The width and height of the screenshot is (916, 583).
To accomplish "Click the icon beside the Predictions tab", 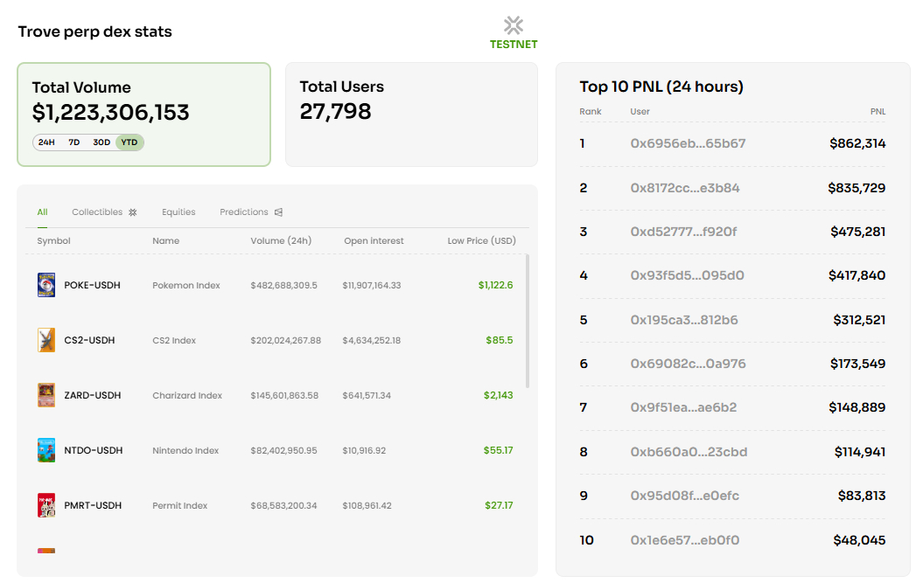I will point(278,212).
